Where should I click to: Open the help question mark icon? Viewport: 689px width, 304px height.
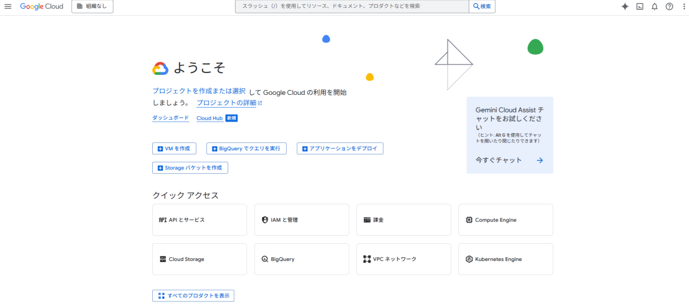click(670, 7)
